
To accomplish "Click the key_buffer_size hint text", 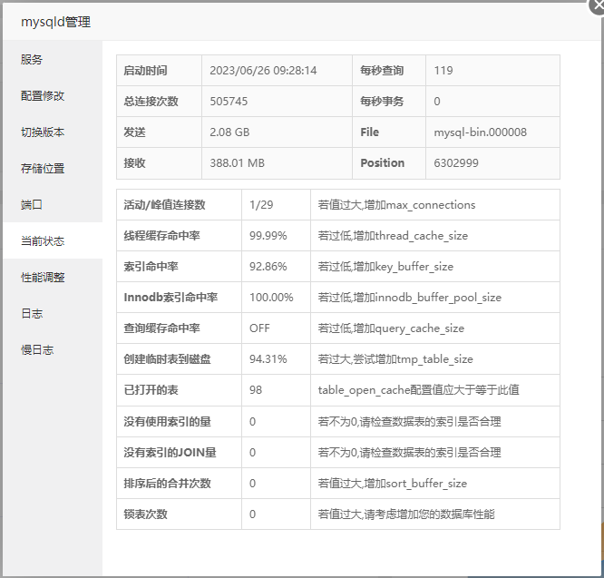I will coord(385,266).
